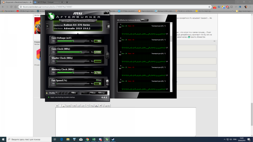Open Afterburner Settings

pyautogui.click(x=102, y=93)
